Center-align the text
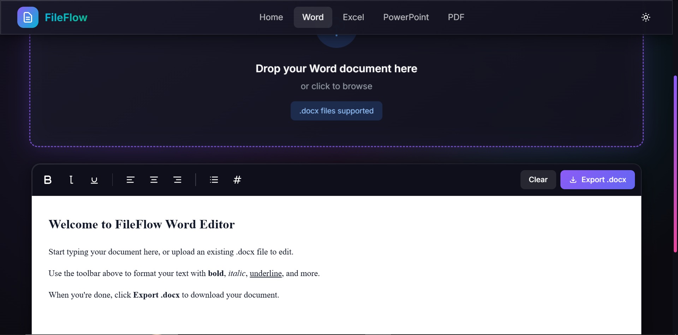678x335 pixels. coord(154,180)
